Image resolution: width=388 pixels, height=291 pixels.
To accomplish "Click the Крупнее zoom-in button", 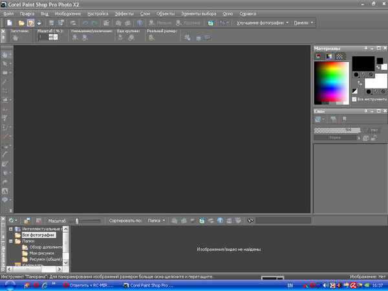I will (188, 23).
